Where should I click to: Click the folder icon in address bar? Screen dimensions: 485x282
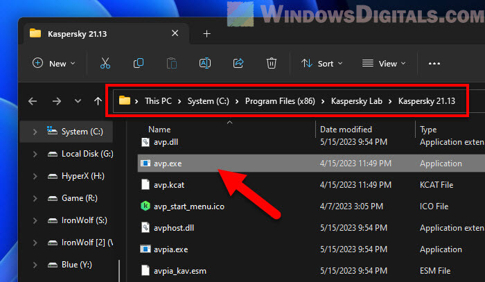(x=124, y=100)
